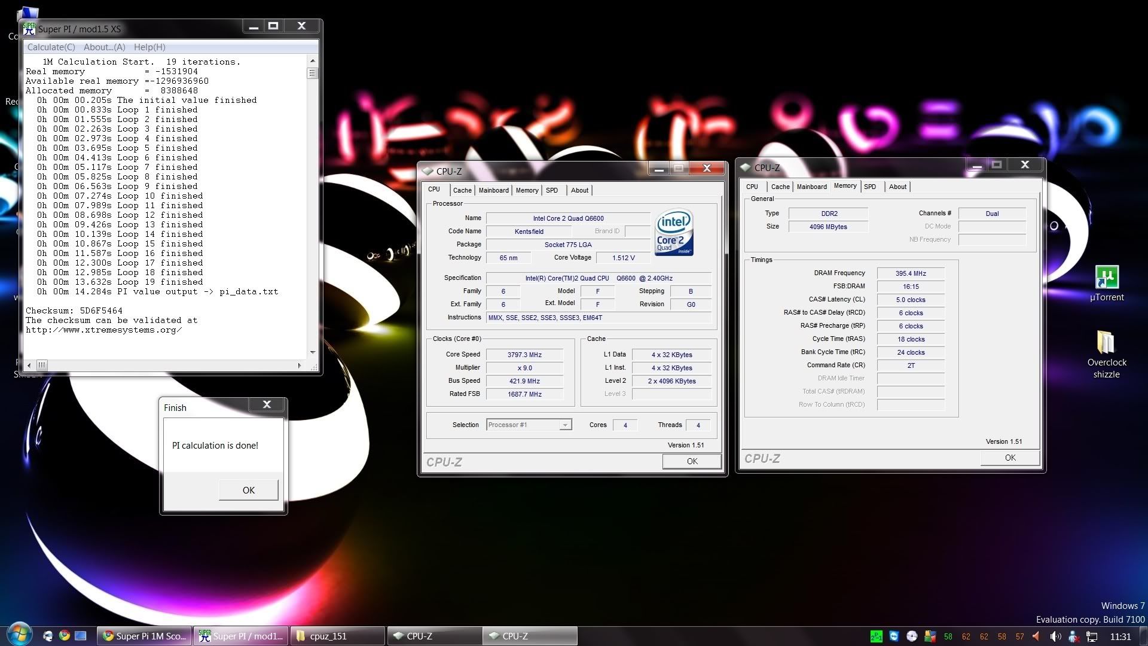Click the 57 core temperature tray reading
This screenshot has height=646, width=1148.
click(1019, 636)
